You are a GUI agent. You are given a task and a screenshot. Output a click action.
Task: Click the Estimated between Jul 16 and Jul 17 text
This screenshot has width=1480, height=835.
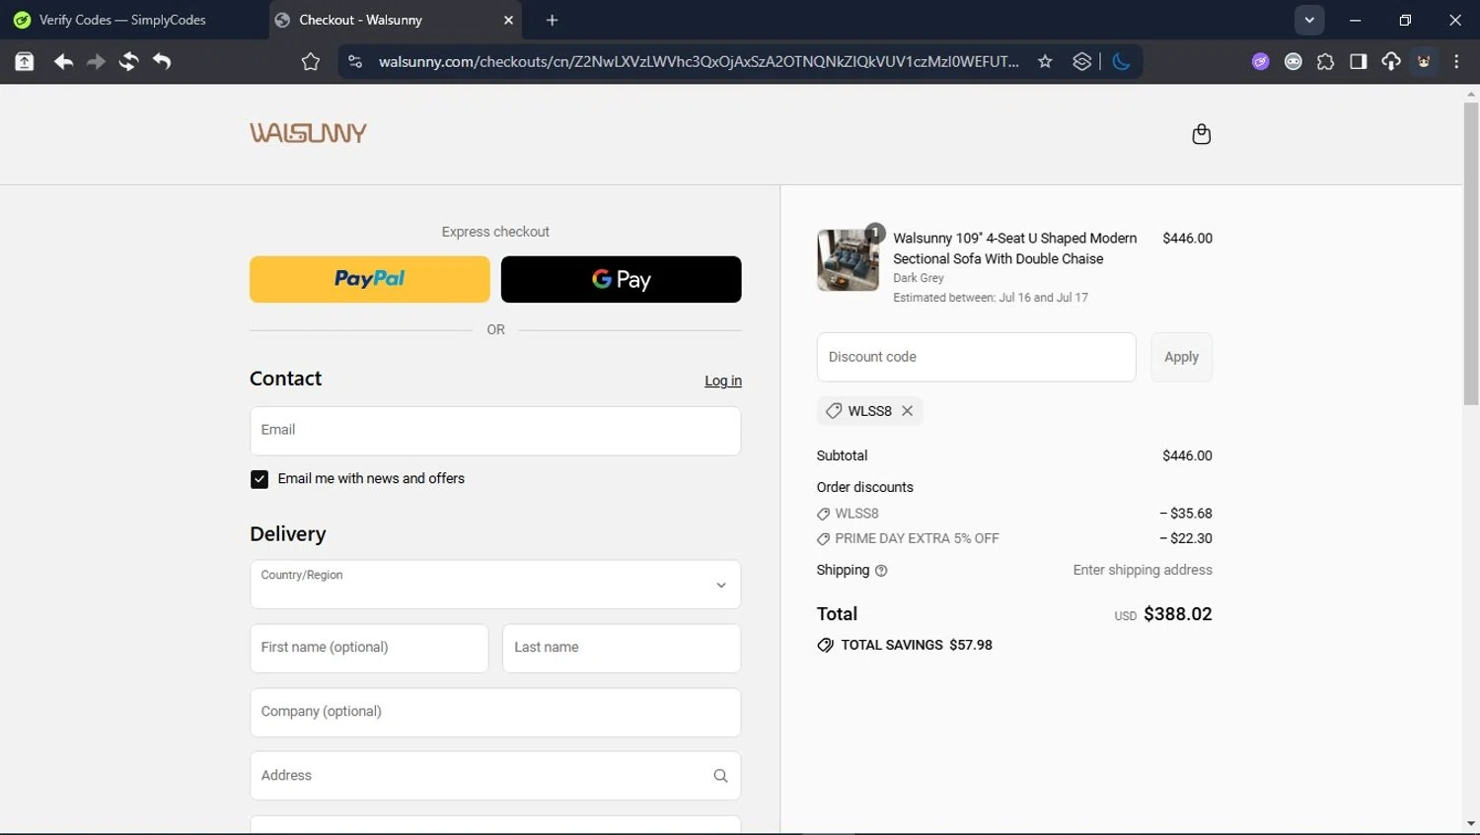pyautogui.click(x=991, y=298)
